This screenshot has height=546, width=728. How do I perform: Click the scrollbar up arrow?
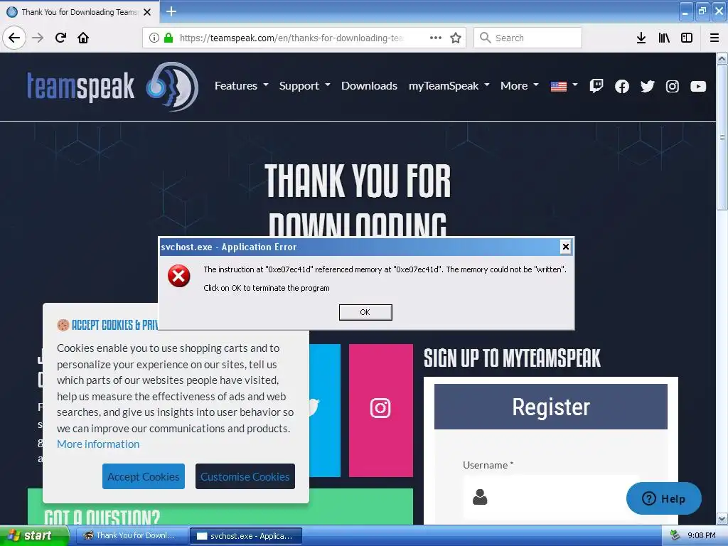tap(722, 59)
